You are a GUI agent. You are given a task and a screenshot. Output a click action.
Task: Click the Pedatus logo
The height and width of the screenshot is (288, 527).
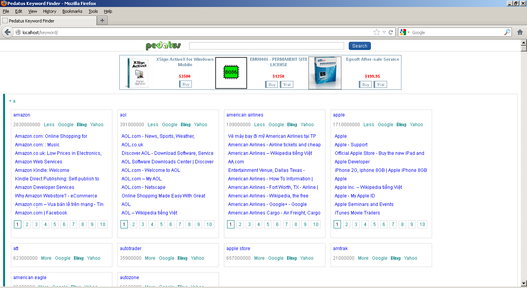click(x=163, y=46)
